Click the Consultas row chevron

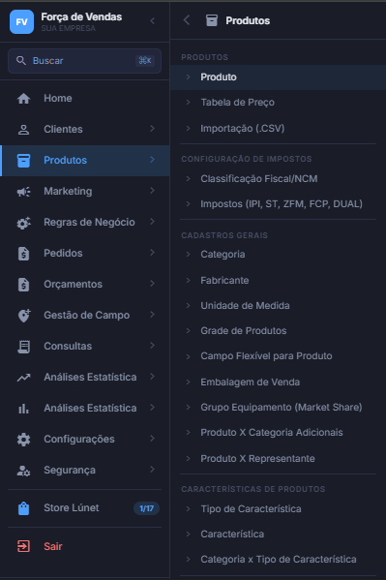tap(152, 346)
